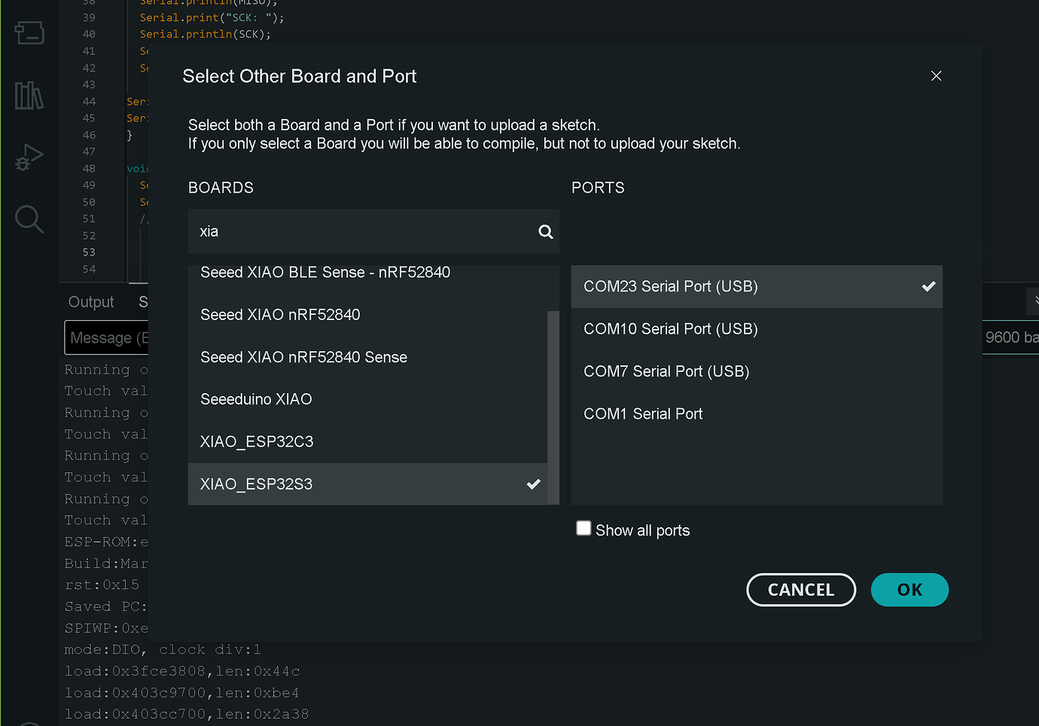This screenshot has width=1039, height=726.
Task: Dismiss the dialog with CANCEL
Action: [801, 590]
